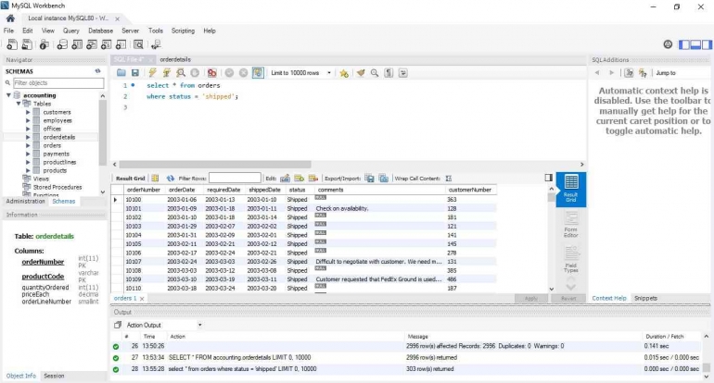Create a new schema icon
Viewport: 714px width, 383px height.
[x=62, y=44]
